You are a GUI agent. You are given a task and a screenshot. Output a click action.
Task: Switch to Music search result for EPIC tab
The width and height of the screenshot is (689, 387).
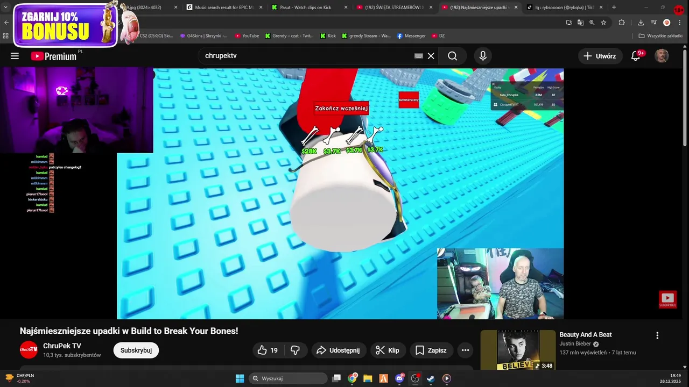click(x=224, y=8)
